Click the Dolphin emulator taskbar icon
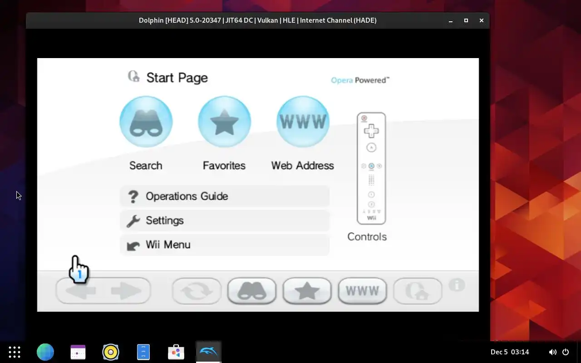 (x=209, y=352)
